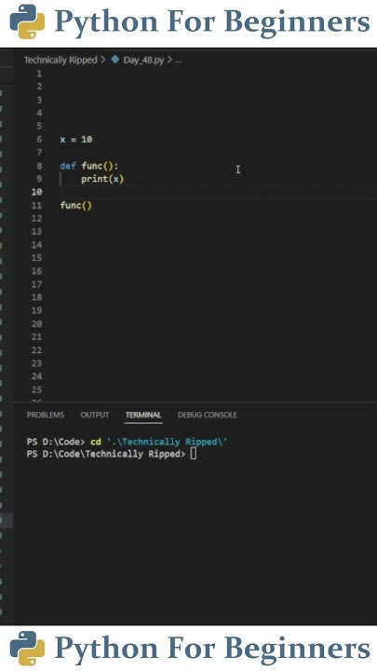Click line number 11 in the gutter
The height and width of the screenshot is (671, 377).
36,205
